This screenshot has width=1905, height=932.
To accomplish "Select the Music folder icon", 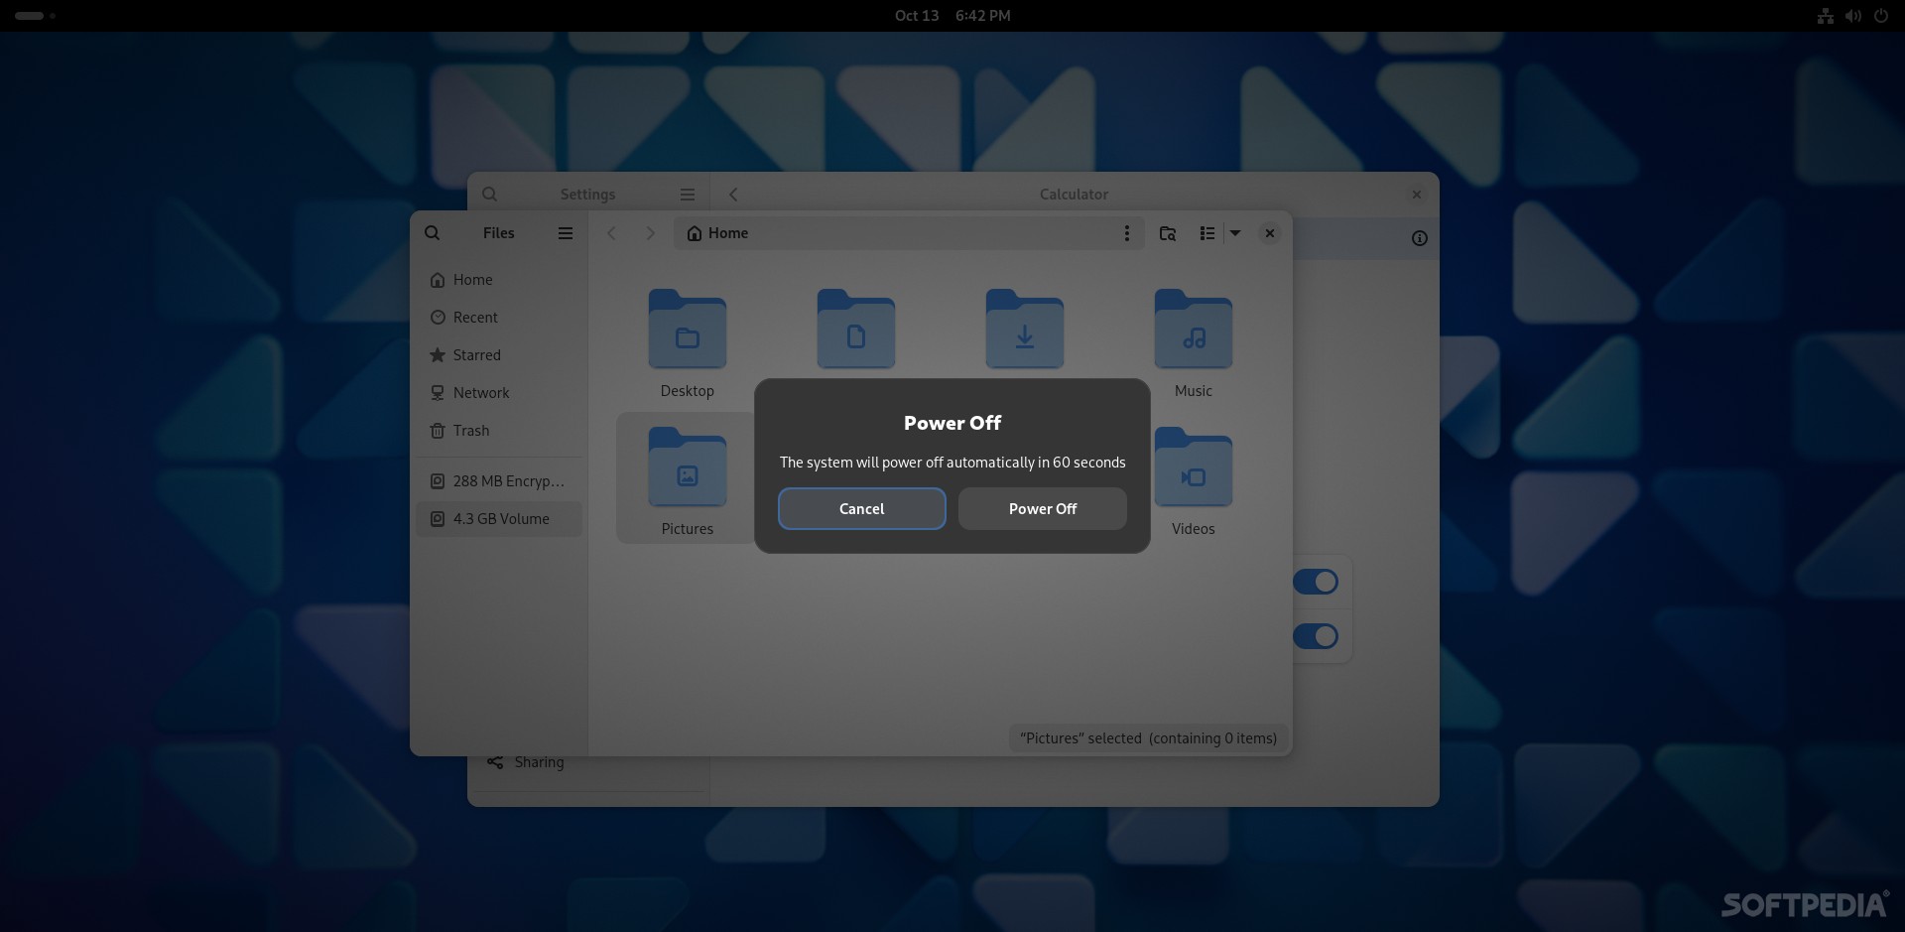I will pyautogui.click(x=1194, y=330).
